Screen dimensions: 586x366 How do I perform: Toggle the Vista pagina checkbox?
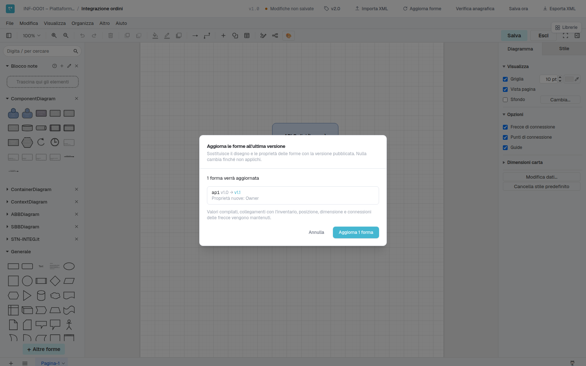coord(505,89)
